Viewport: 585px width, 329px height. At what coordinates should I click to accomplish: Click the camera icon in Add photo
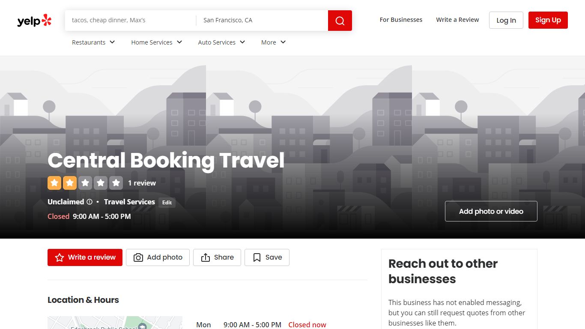point(138,257)
